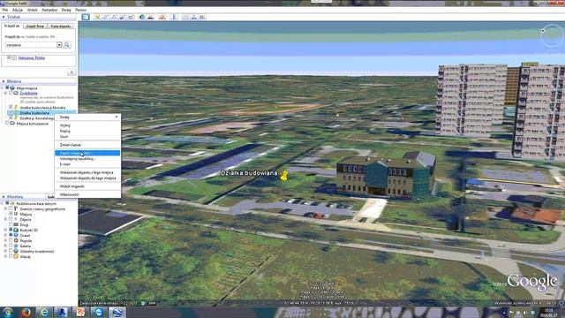Screen dimensions: 565x318
Task: Toggle the Granice i nazwy geograficzne layer
Action: coord(11,208)
